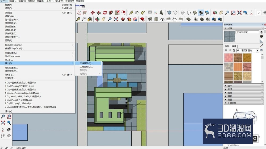266x149 pixels.
Task: Pick the orange vertical-stripe material swatch
Action: pyautogui.click(x=238, y=67)
